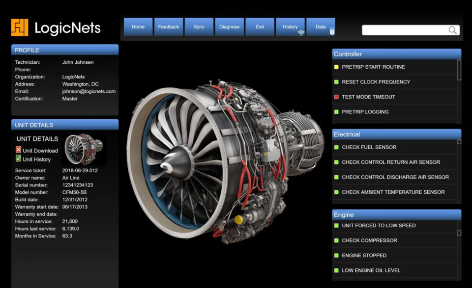Select the Feedback button
The height and width of the screenshot is (288, 472).
(169, 27)
